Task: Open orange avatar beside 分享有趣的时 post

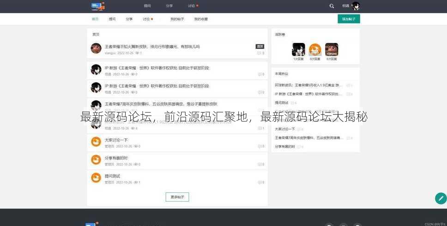Action: (96, 160)
